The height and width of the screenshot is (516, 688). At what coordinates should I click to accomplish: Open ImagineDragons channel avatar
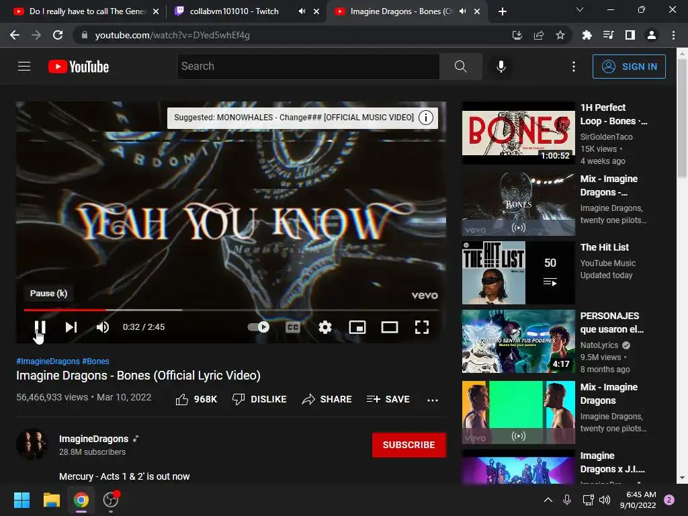32,444
